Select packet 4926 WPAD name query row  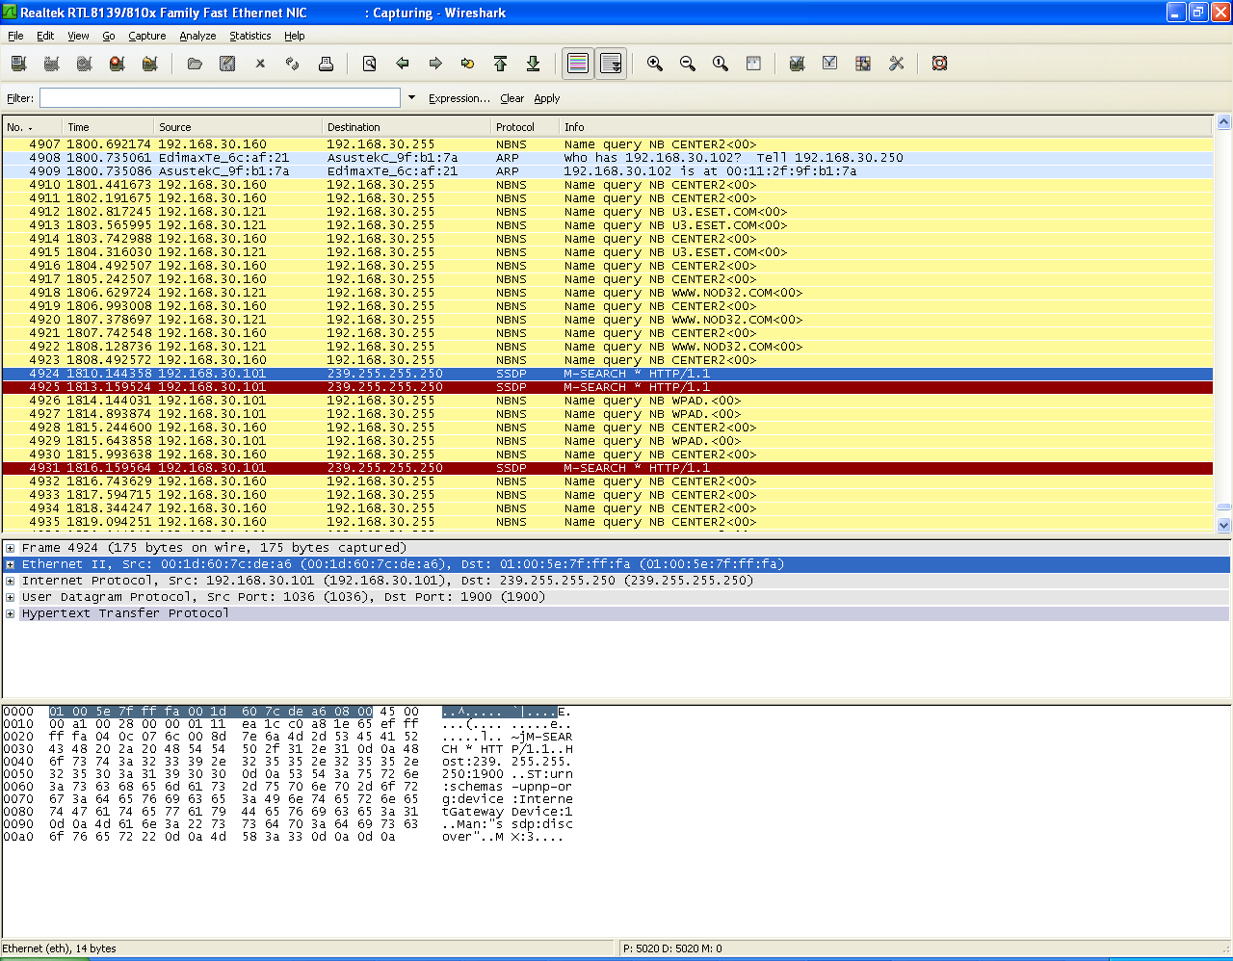pyautogui.click(x=607, y=401)
